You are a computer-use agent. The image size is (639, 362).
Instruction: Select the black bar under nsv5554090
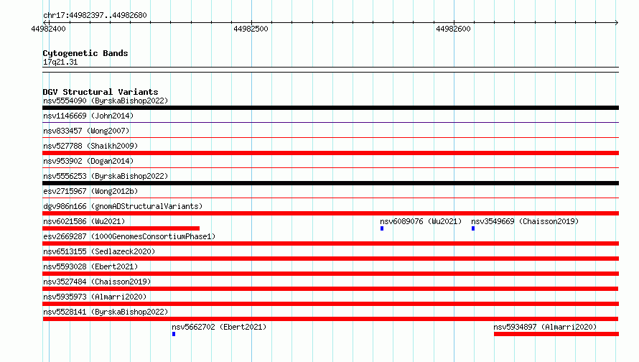tap(330, 108)
